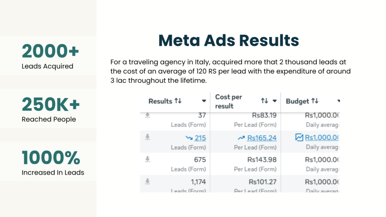Click download icon in the 1,174 leads row
The image size is (386, 217).
pos(147,181)
